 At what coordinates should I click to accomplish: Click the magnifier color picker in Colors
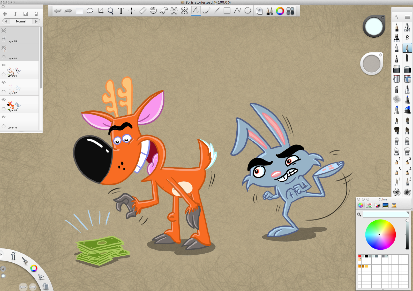(359, 214)
